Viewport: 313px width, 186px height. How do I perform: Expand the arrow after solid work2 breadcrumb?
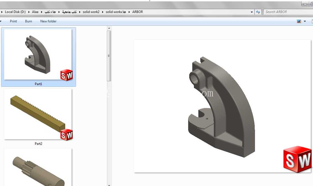pos(102,12)
